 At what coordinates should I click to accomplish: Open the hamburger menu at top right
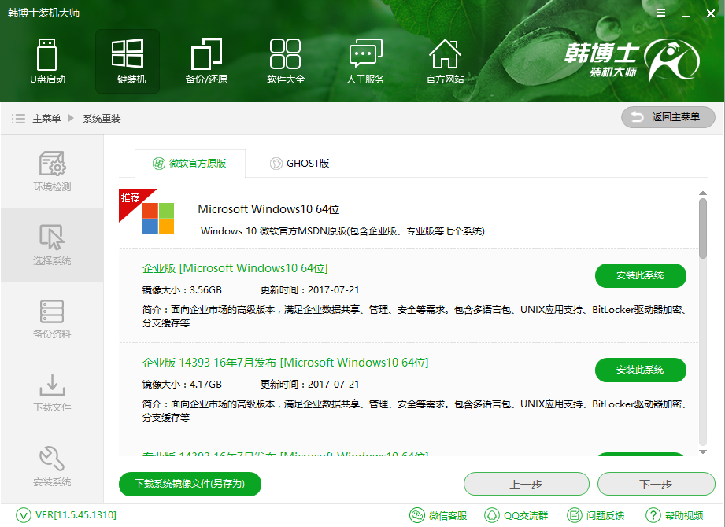tap(660, 13)
